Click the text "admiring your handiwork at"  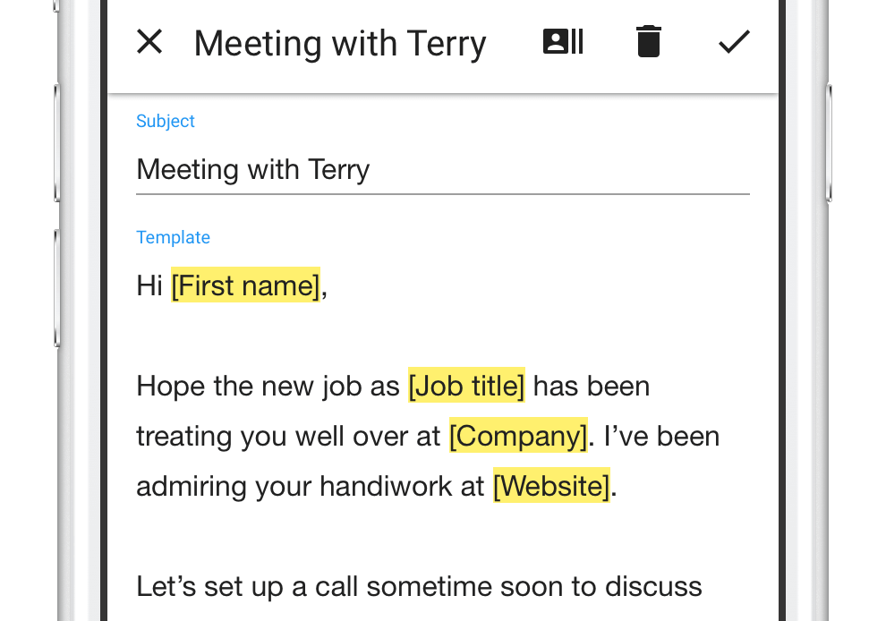click(x=311, y=487)
